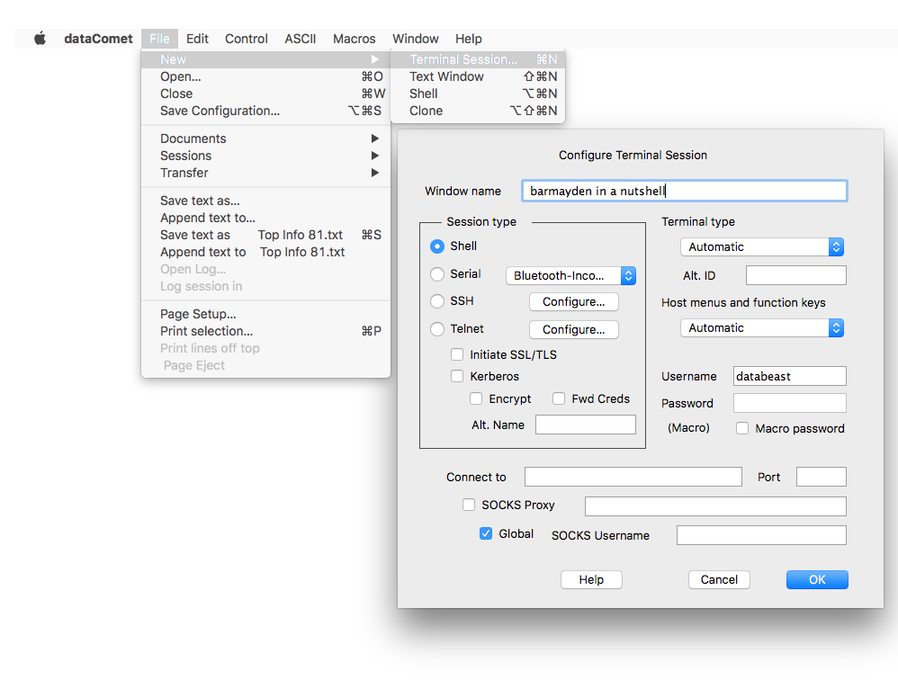898x680 pixels.
Task: Select Shell in New submenu
Action: coord(478,94)
